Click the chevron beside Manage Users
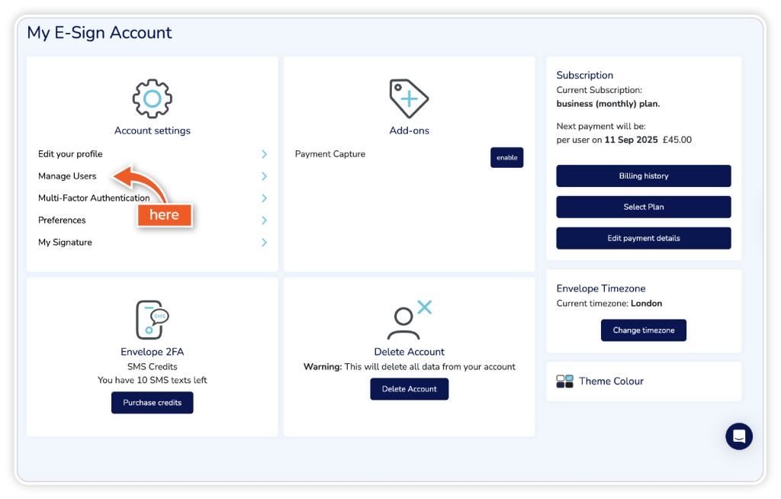The image size is (781, 499). coord(264,176)
